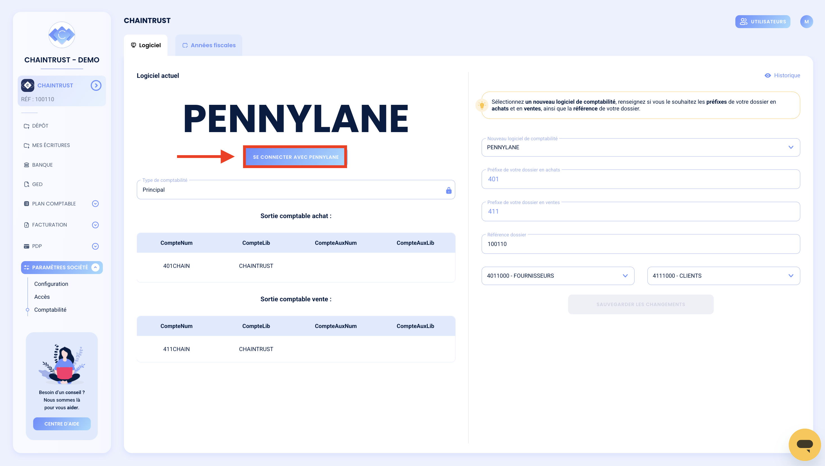Go to BANQUE section
Viewport: 825px width, 466px height.
point(38,165)
